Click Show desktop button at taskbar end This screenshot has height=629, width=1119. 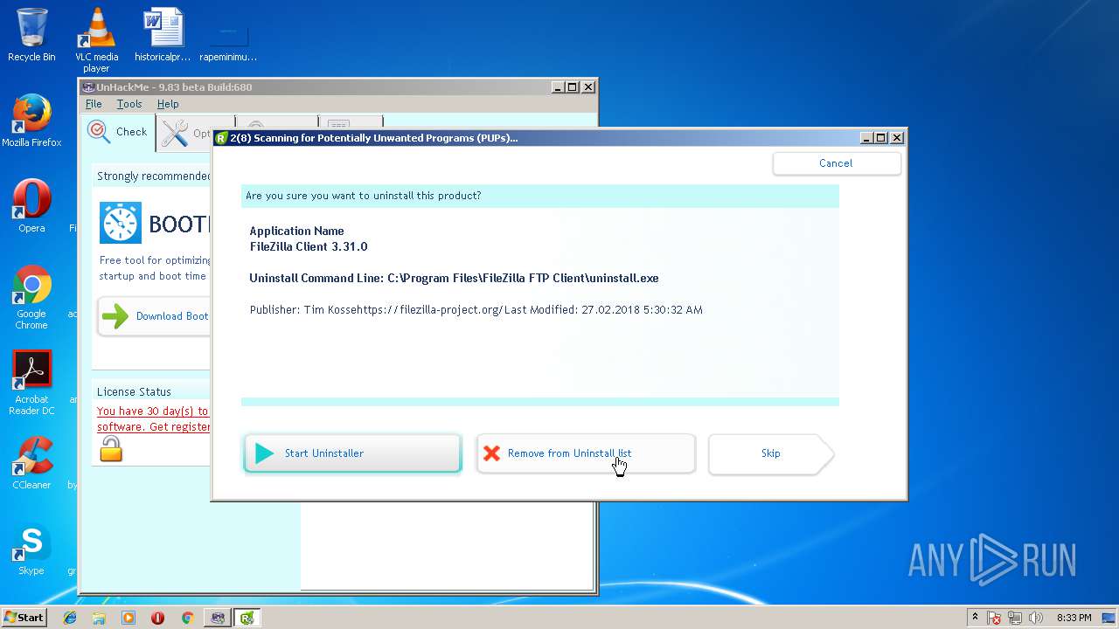pyautogui.click(x=1109, y=618)
